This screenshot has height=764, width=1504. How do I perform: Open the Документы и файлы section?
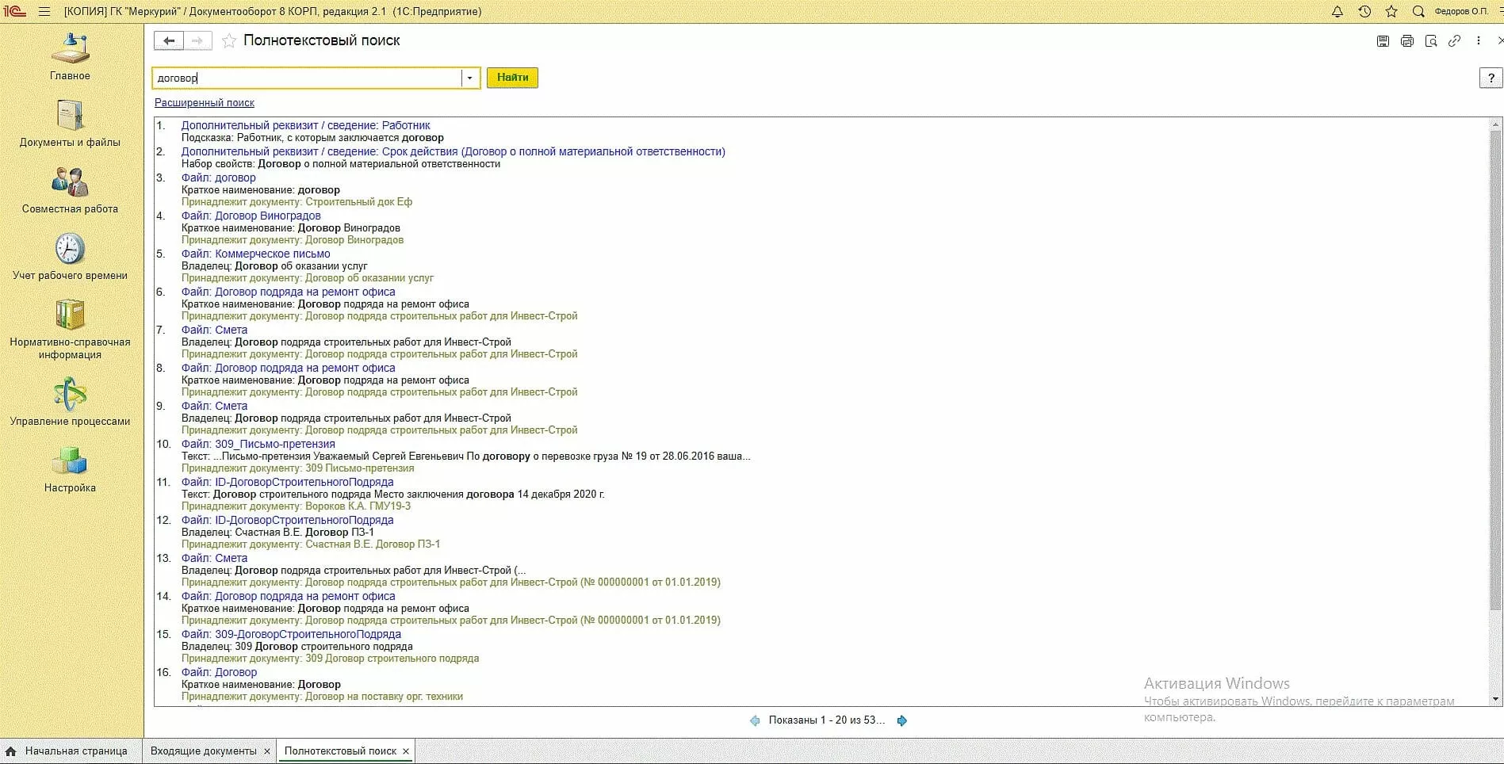pos(71,124)
